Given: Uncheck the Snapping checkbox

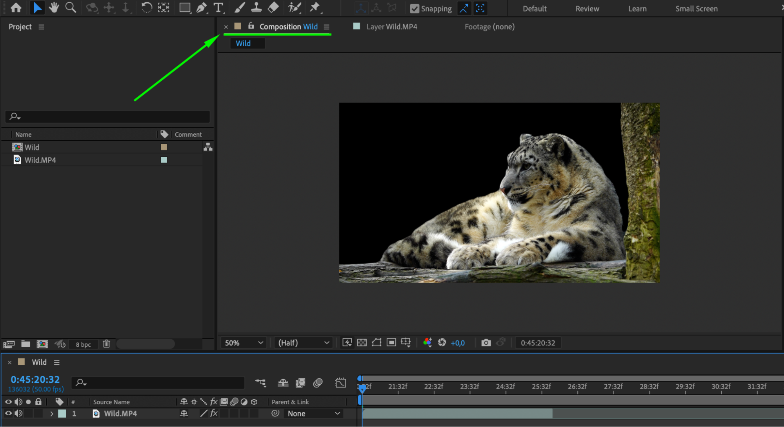Looking at the screenshot, I should pyautogui.click(x=414, y=9).
